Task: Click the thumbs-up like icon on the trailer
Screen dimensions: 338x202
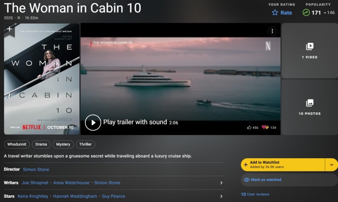Action: [x=249, y=128]
